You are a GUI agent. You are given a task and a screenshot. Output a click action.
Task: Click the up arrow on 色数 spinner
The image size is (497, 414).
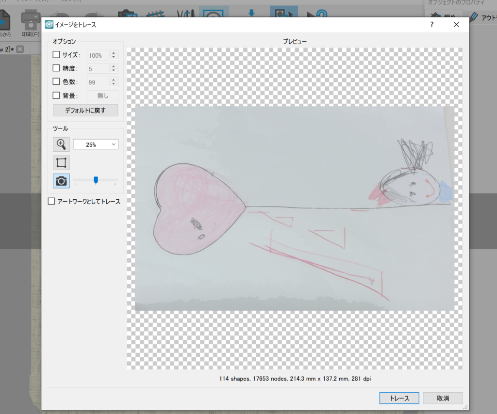(114, 80)
